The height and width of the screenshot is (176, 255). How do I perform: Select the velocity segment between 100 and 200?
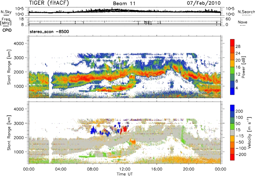pos(232,114)
